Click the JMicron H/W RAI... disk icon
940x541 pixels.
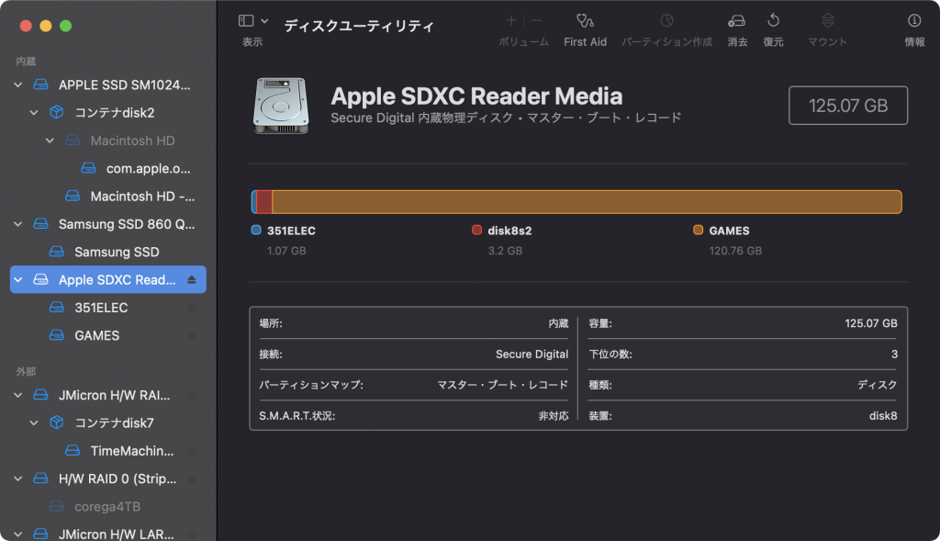[x=40, y=395]
